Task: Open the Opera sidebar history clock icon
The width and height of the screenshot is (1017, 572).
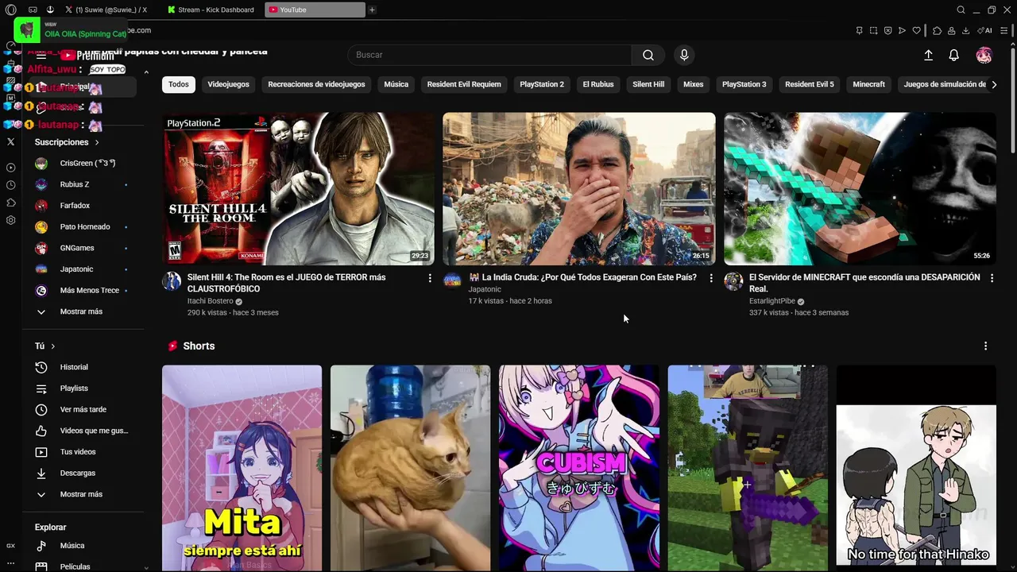Action: coord(10,185)
